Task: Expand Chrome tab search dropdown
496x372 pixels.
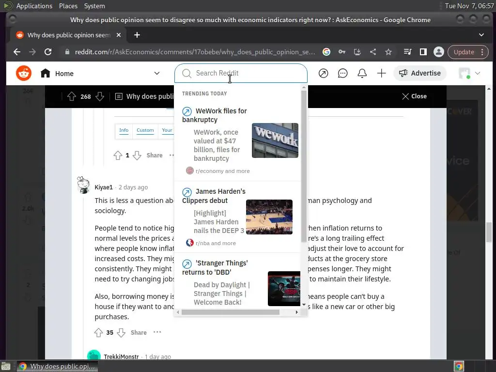Action: 481,35
